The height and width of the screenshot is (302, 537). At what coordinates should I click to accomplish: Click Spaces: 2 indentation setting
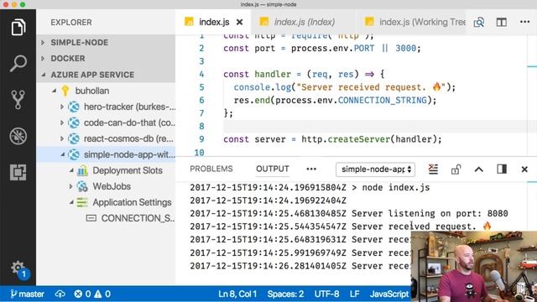coord(285,294)
